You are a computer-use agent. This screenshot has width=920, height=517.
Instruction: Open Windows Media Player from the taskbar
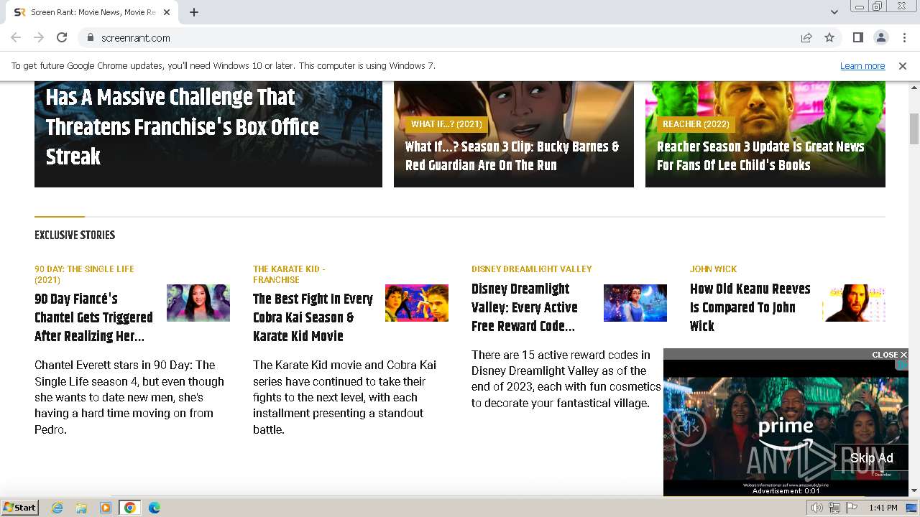[106, 508]
